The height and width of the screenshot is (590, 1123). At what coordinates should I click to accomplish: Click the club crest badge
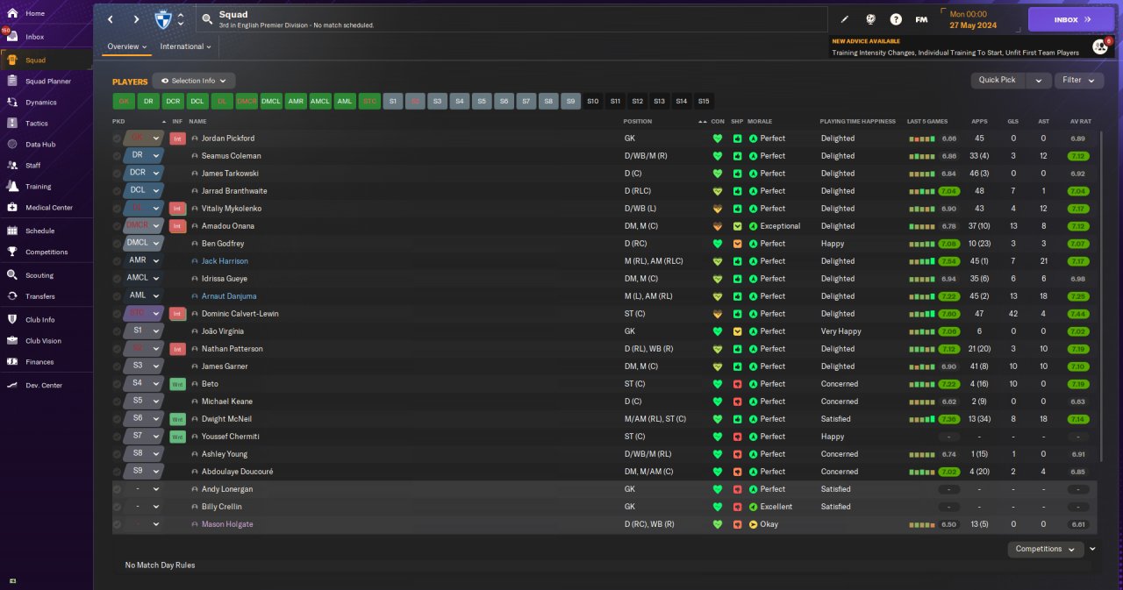tap(163, 18)
